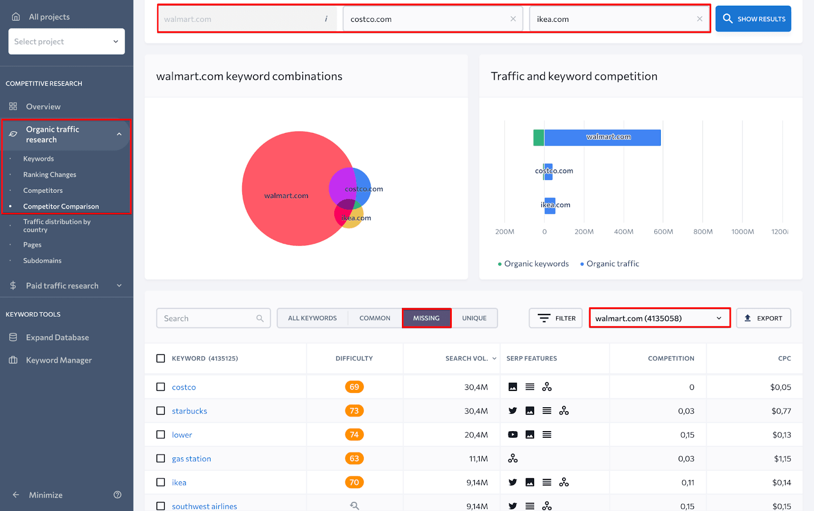814x511 pixels.
Task: Open All projects home icon
Action: coord(16,17)
